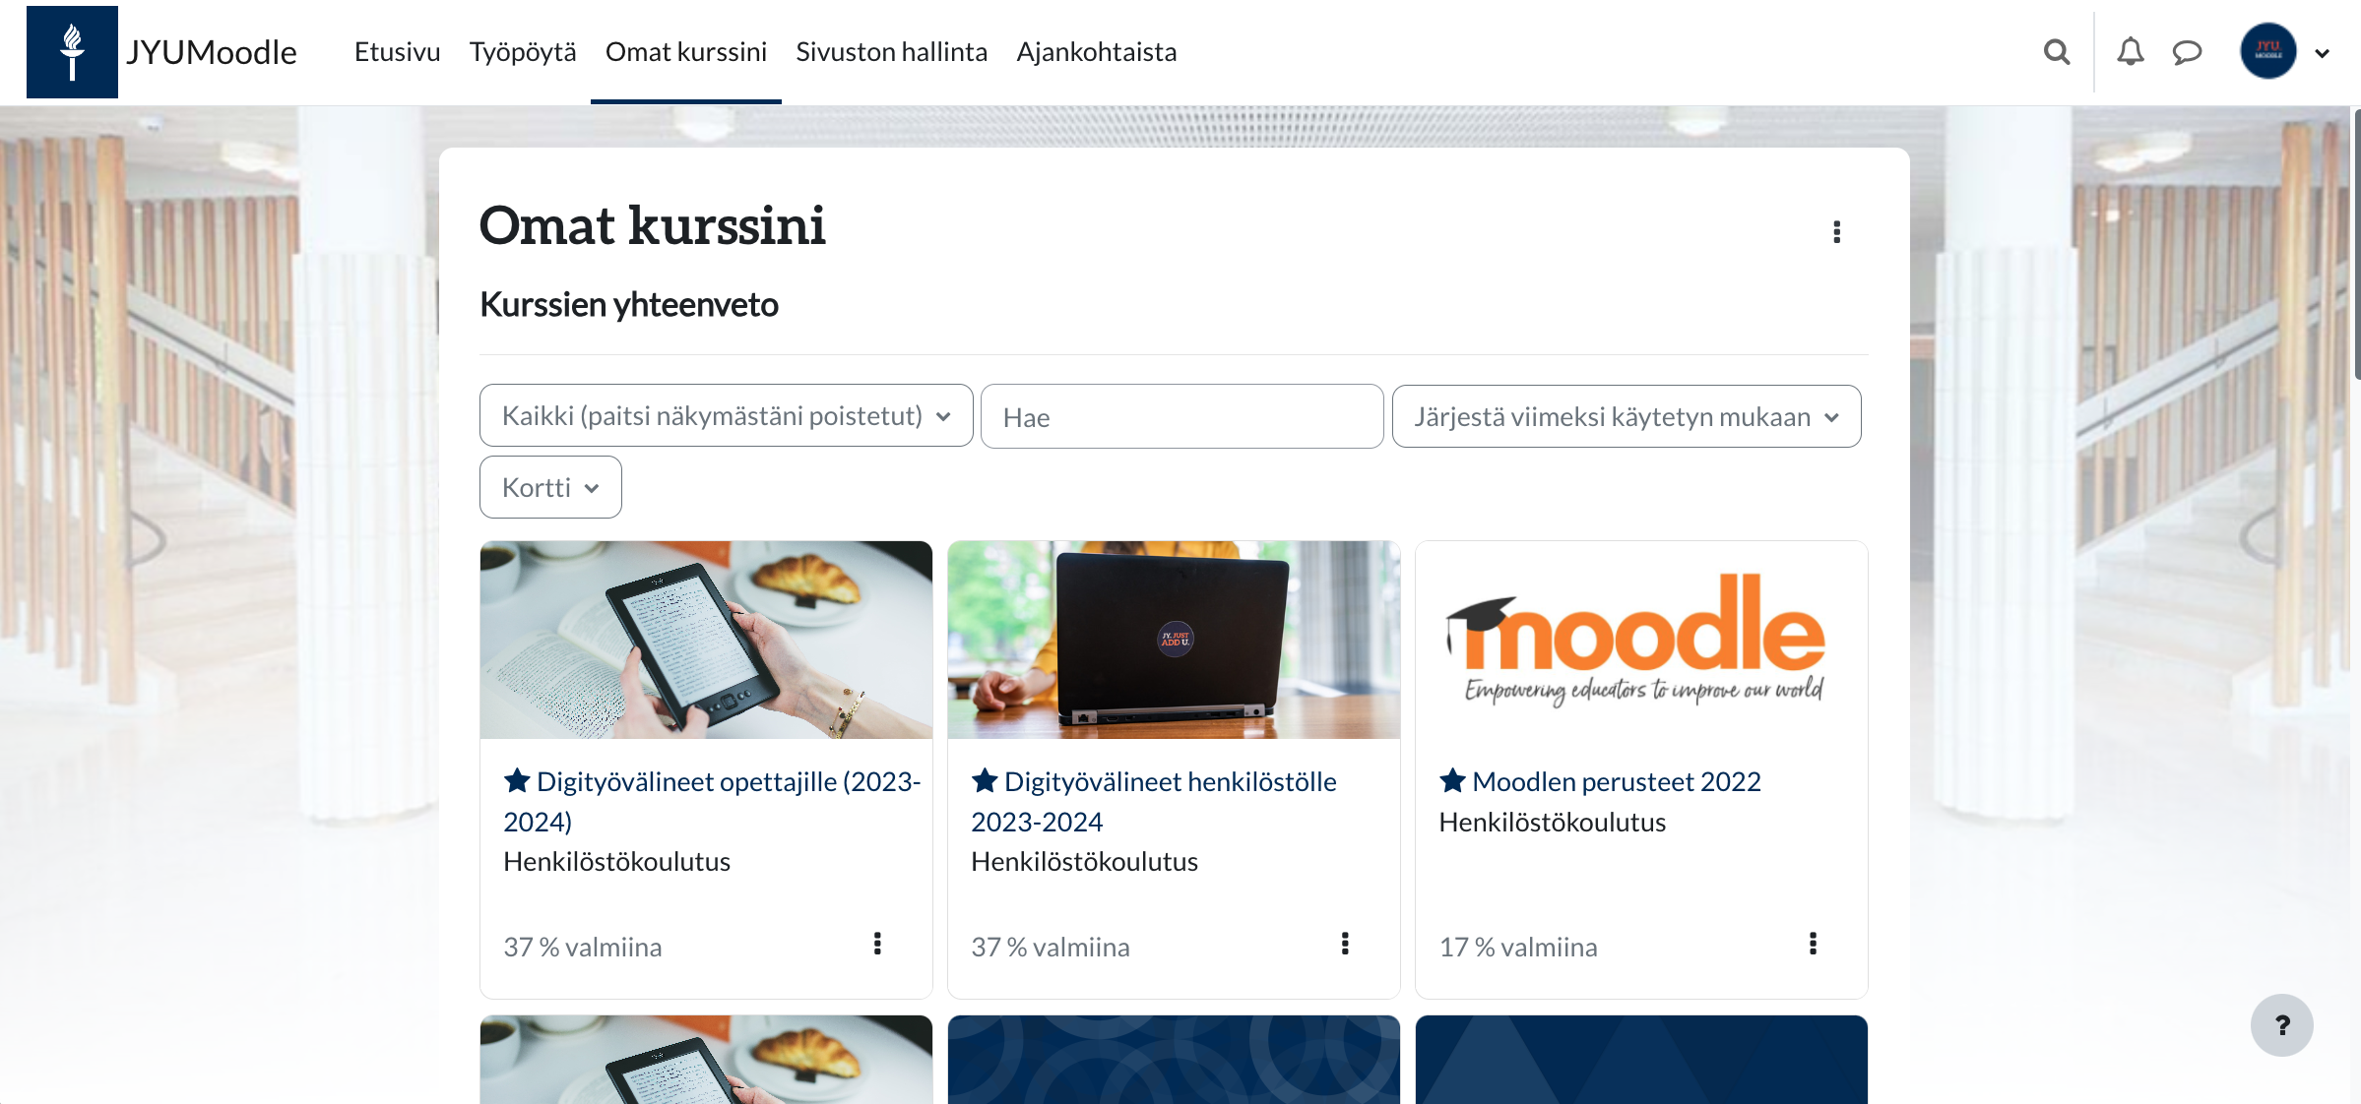Open the search magnifier icon
Image resolution: width=2361 pixels, height=1104 pixels.
pos(2056,52)
